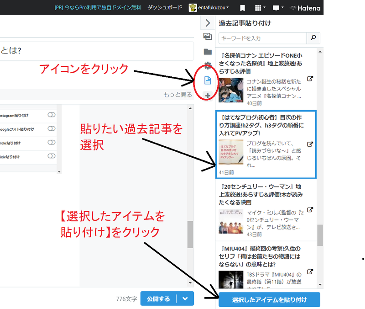This screenshot has width=365, height=309.
Task: Run a search with the magnifying glass icon
Action: tap(313, 38)
